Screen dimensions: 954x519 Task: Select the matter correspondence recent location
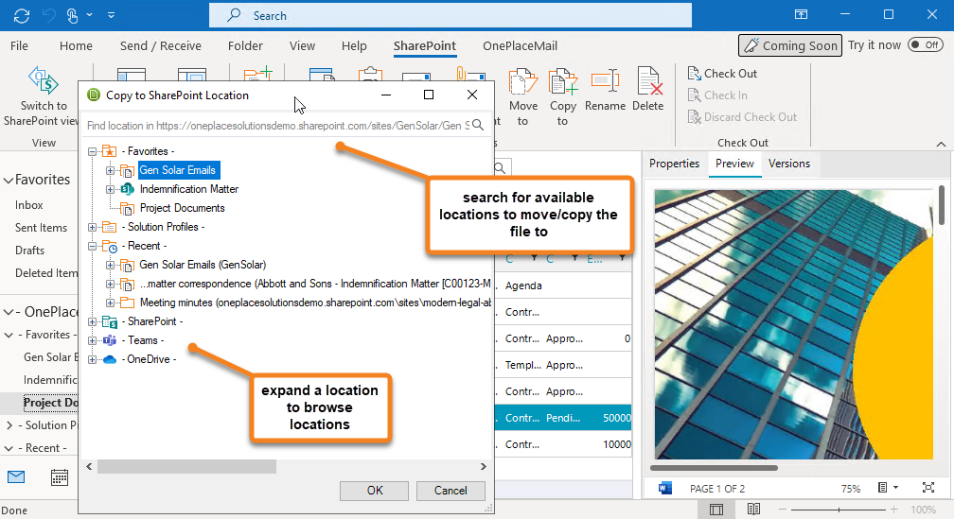click(315, 284)
